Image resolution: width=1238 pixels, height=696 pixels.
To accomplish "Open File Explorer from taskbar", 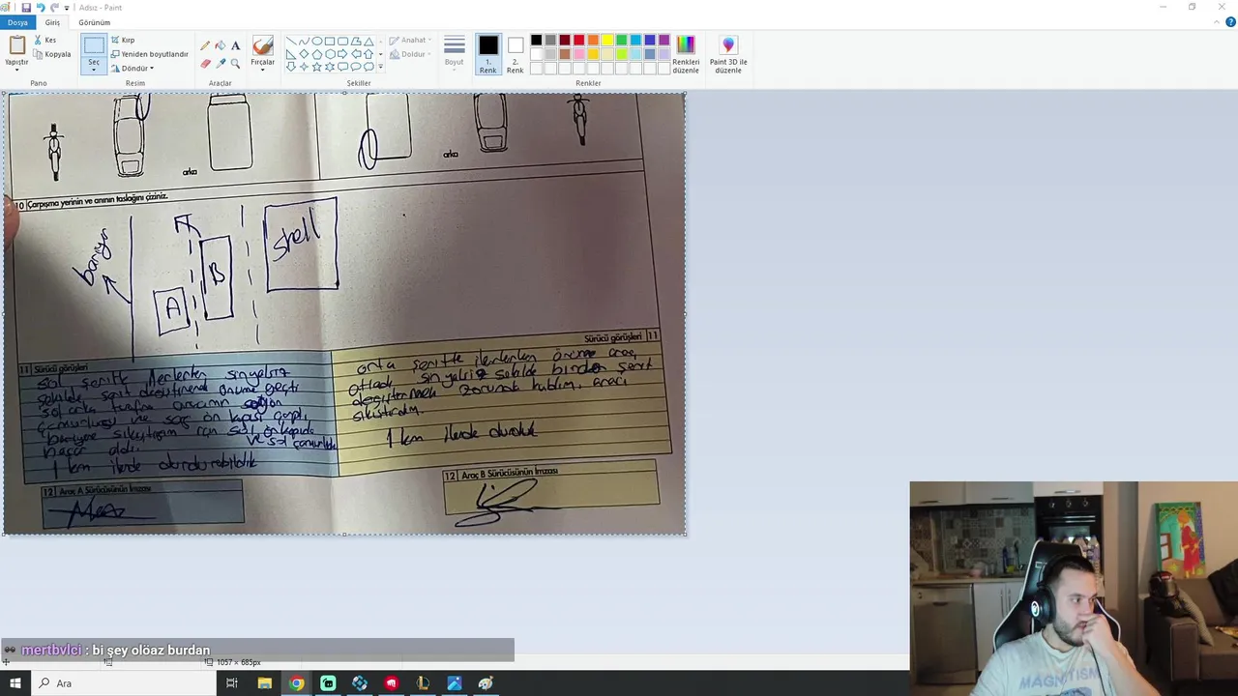I will tap(264, 683).
